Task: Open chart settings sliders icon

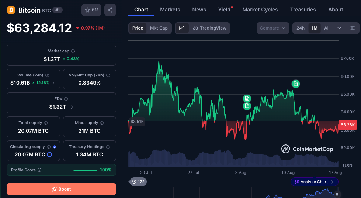Action: point(353,28)
